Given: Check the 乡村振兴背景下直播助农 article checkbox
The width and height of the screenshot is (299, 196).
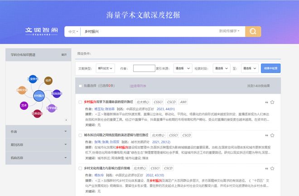Looking at the screenshot, I should (80, 102).
